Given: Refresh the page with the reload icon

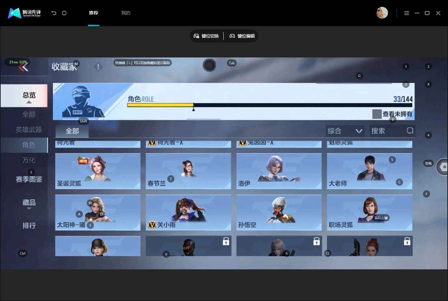Looking at the screenshot, I should [x=64, y=13].
